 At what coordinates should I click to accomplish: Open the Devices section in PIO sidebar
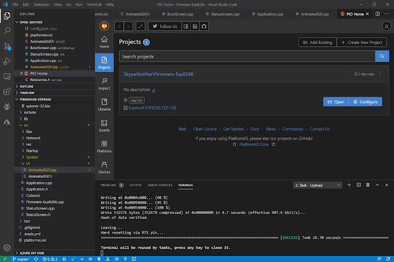pyautogui.click(x=104, y=167)
